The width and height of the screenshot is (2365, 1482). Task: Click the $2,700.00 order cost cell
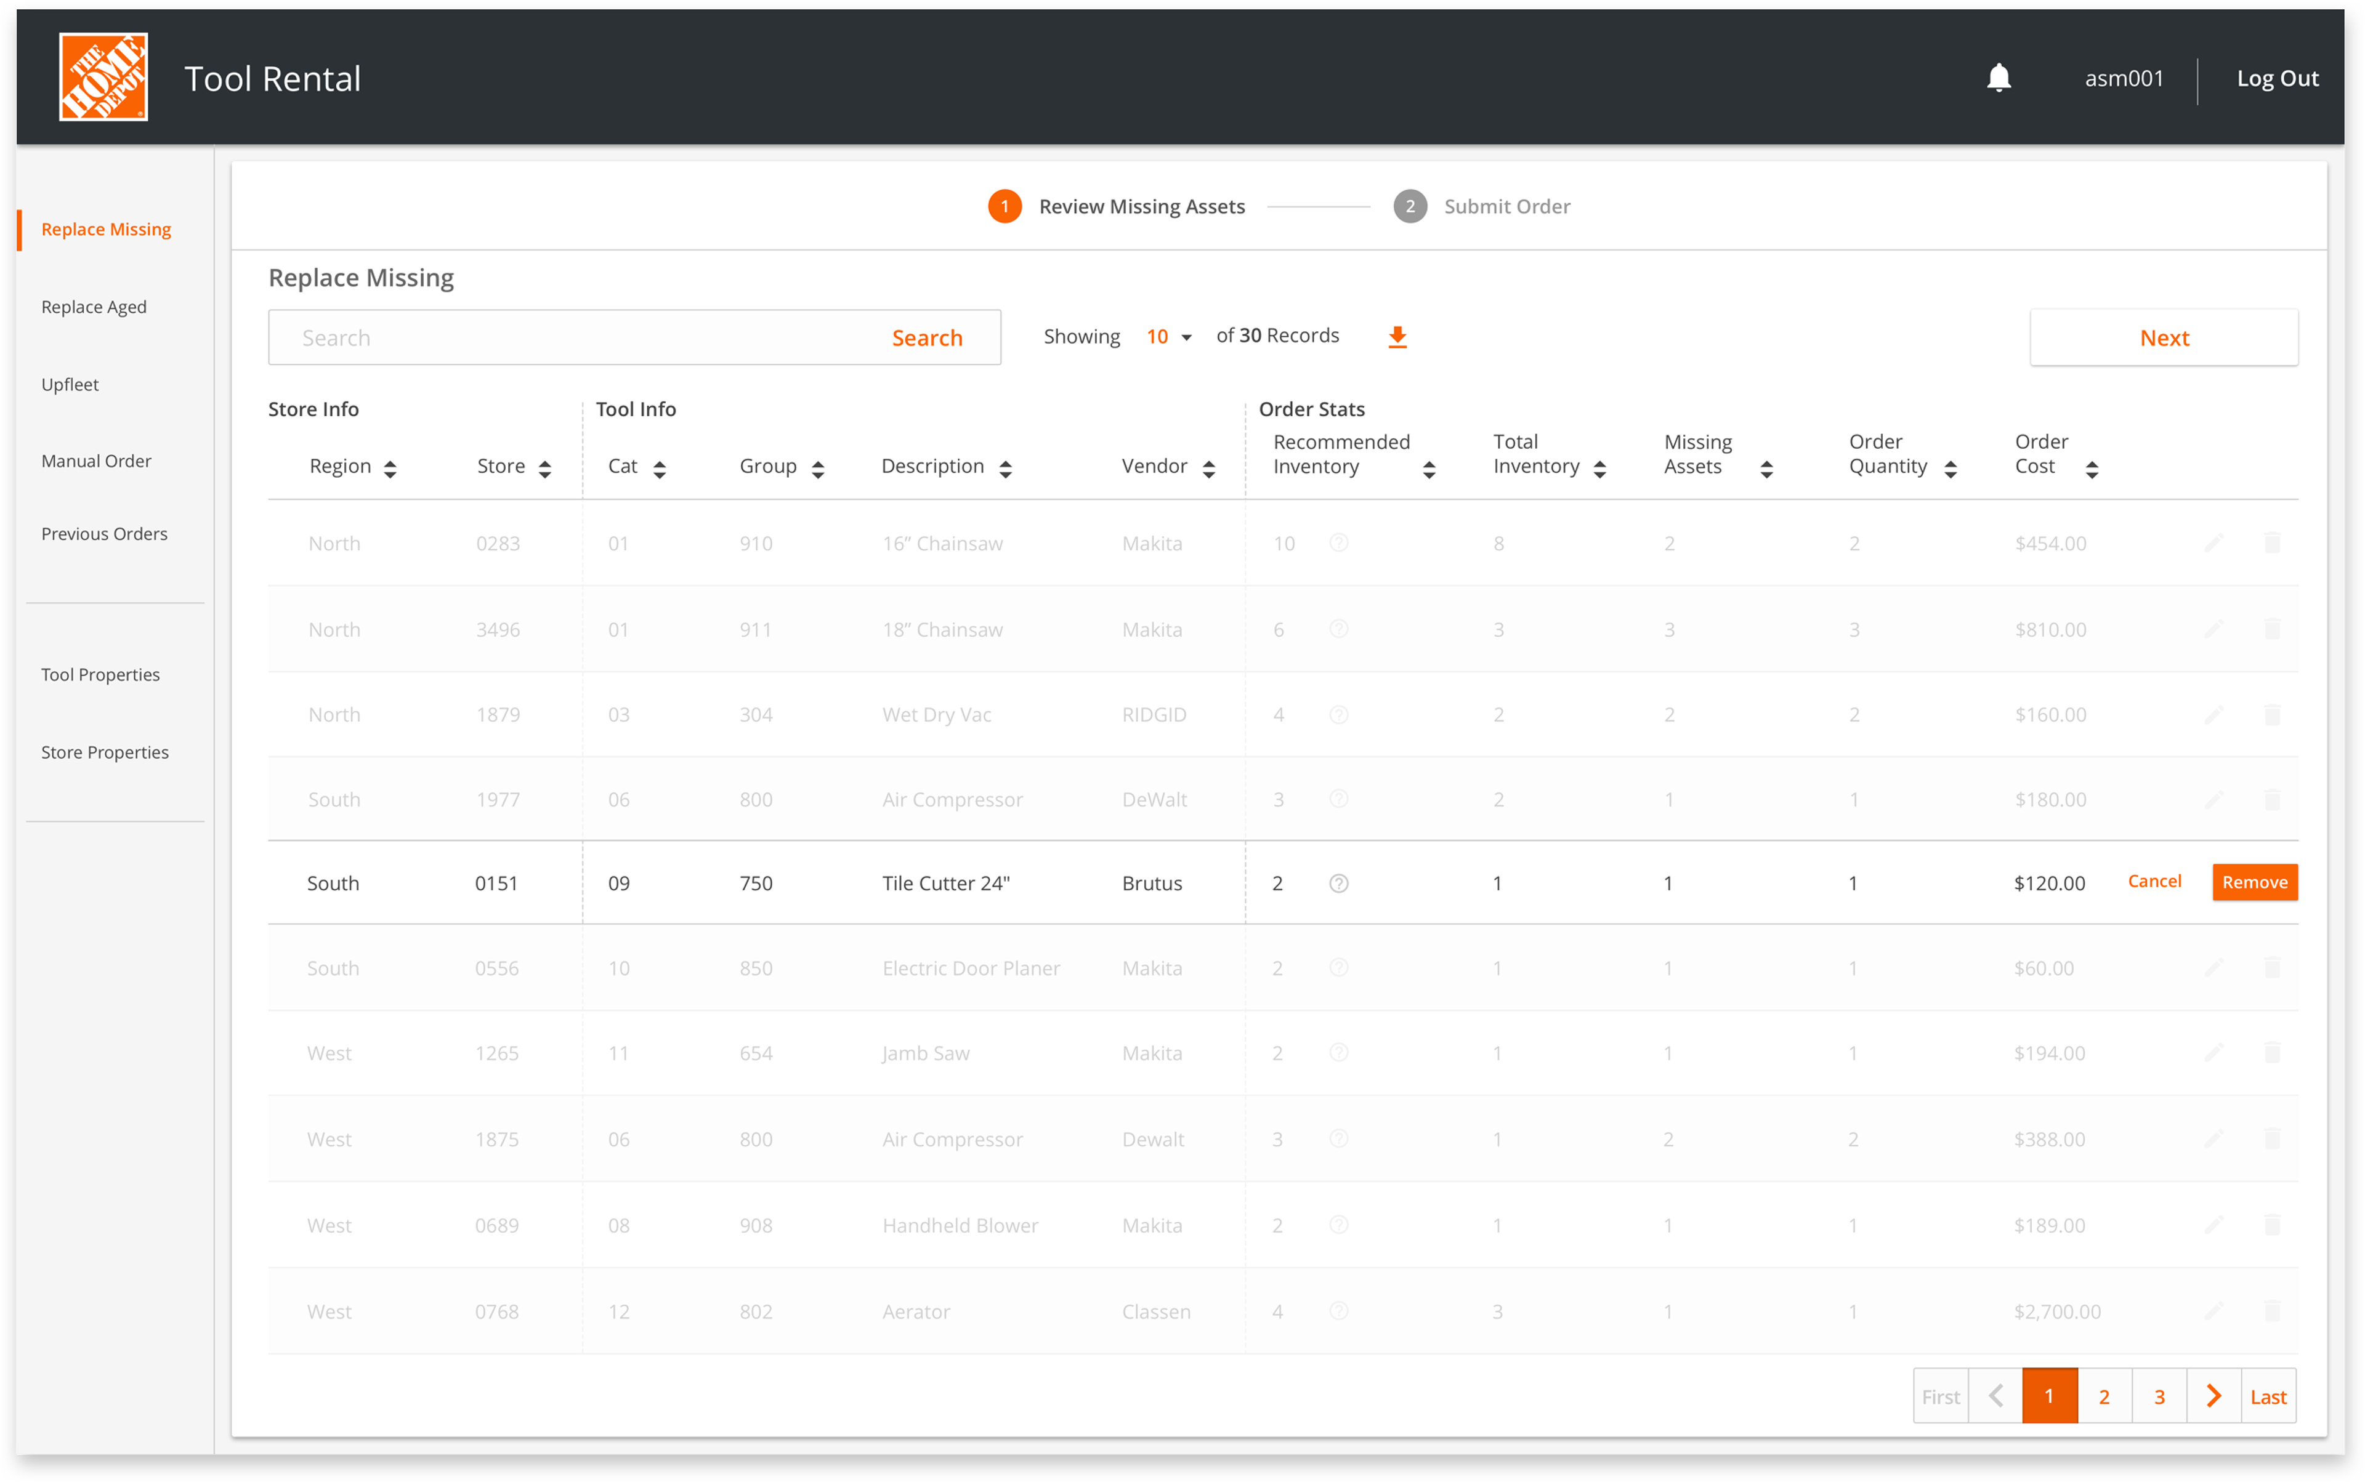click(x=2057, y=1311)
